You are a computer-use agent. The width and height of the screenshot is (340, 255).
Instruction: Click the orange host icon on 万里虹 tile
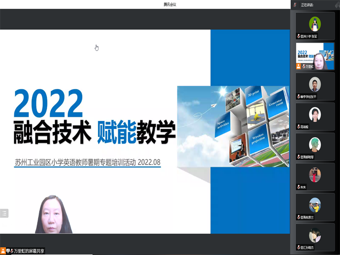[x=298, y=66]
